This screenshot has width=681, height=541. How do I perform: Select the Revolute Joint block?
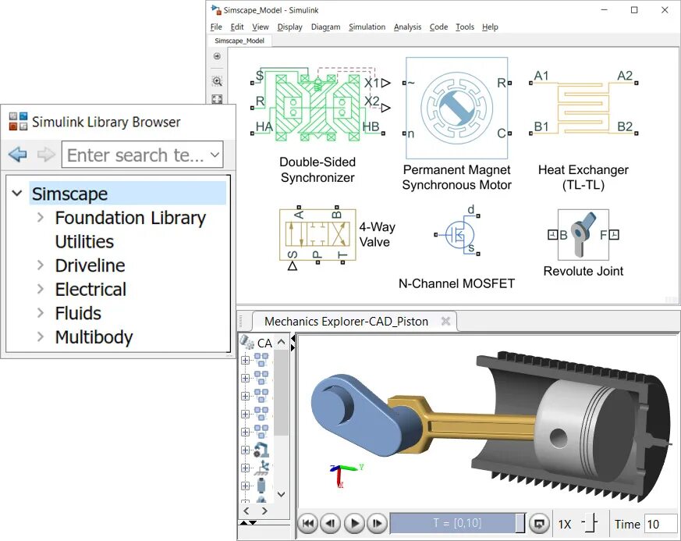coord(583,235)
